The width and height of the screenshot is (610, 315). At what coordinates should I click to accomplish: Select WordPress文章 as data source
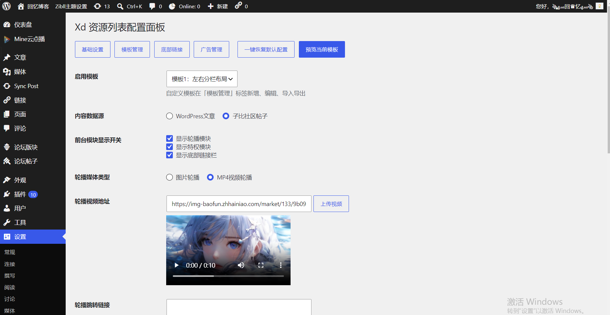[x=169, y=116]
